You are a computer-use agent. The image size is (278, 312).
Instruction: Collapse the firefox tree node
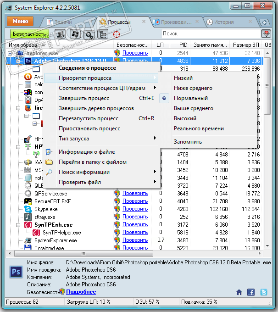18,108
